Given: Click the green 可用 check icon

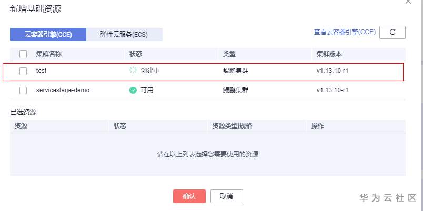Looking at the screenshot, I should [133, 90].
